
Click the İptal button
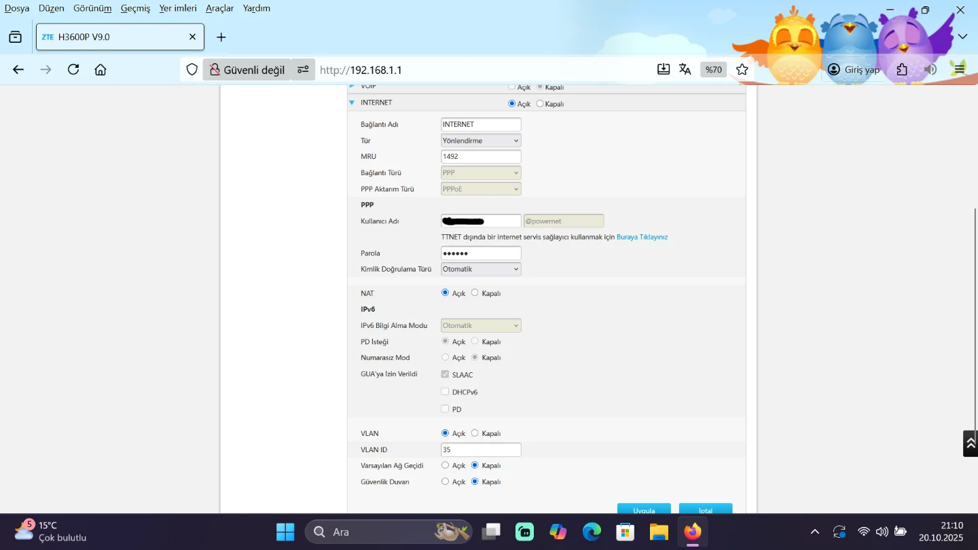tap(706, 509)
